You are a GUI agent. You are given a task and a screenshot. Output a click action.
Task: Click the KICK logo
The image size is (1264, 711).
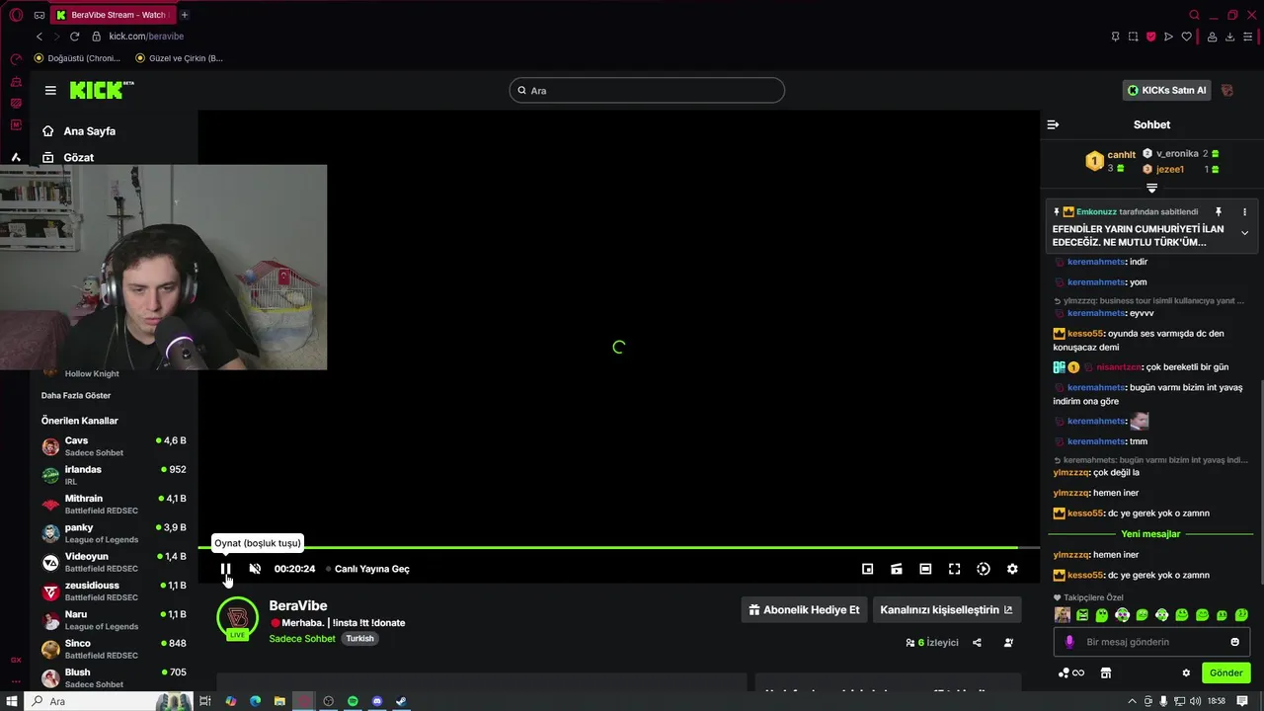pos(102,90)
